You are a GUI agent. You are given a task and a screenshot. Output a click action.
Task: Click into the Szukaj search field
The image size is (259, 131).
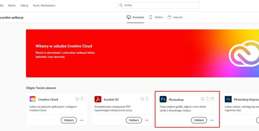(x=158, y=5)
